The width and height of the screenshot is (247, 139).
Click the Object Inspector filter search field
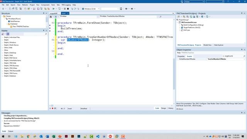tap(233, 56)
